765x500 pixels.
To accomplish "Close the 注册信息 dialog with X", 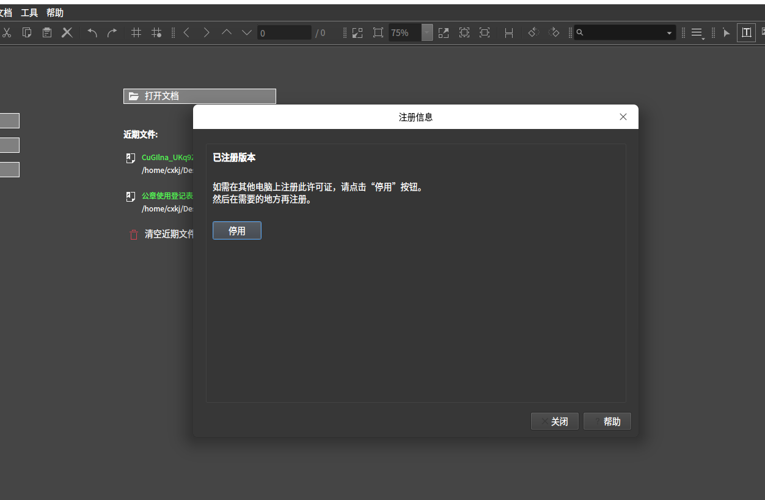I will (623, 117).
